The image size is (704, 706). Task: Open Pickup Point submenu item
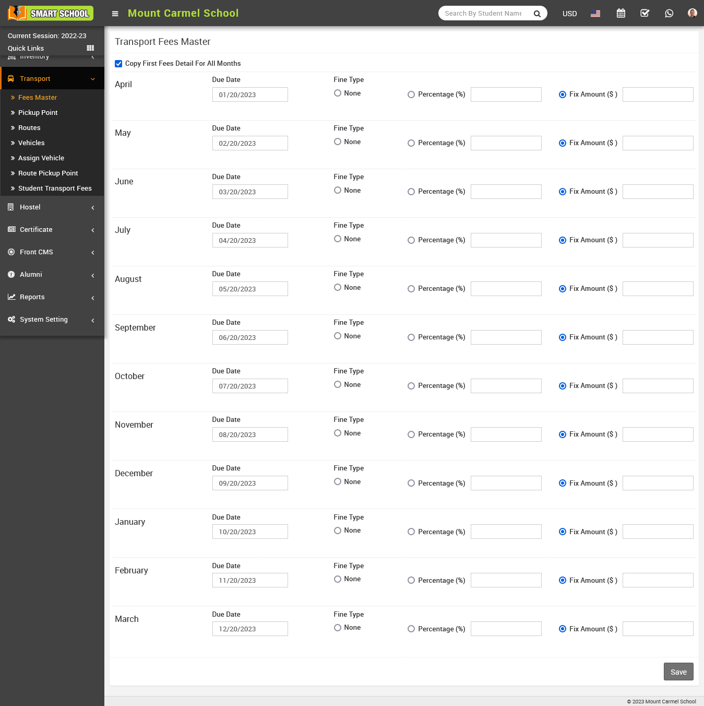(38, 113)
